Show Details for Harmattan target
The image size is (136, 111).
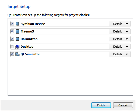tap(120, 39)
